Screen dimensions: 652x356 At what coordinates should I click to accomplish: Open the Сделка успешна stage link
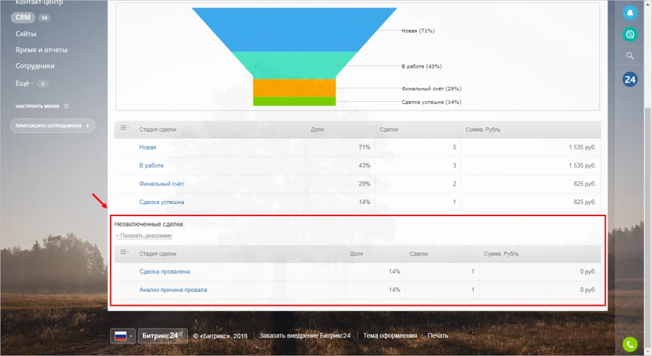(x=161, y=202)
